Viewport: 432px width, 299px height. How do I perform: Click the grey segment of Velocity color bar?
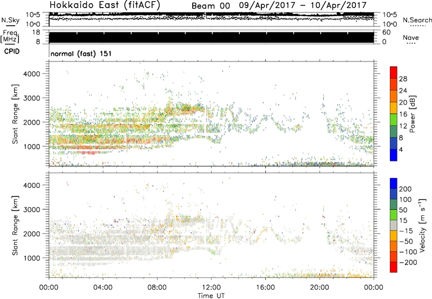[394, 226]
